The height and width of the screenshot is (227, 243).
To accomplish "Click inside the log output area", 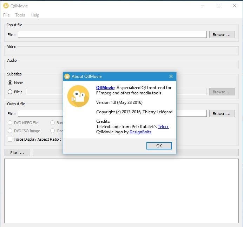I will (121, 191).
